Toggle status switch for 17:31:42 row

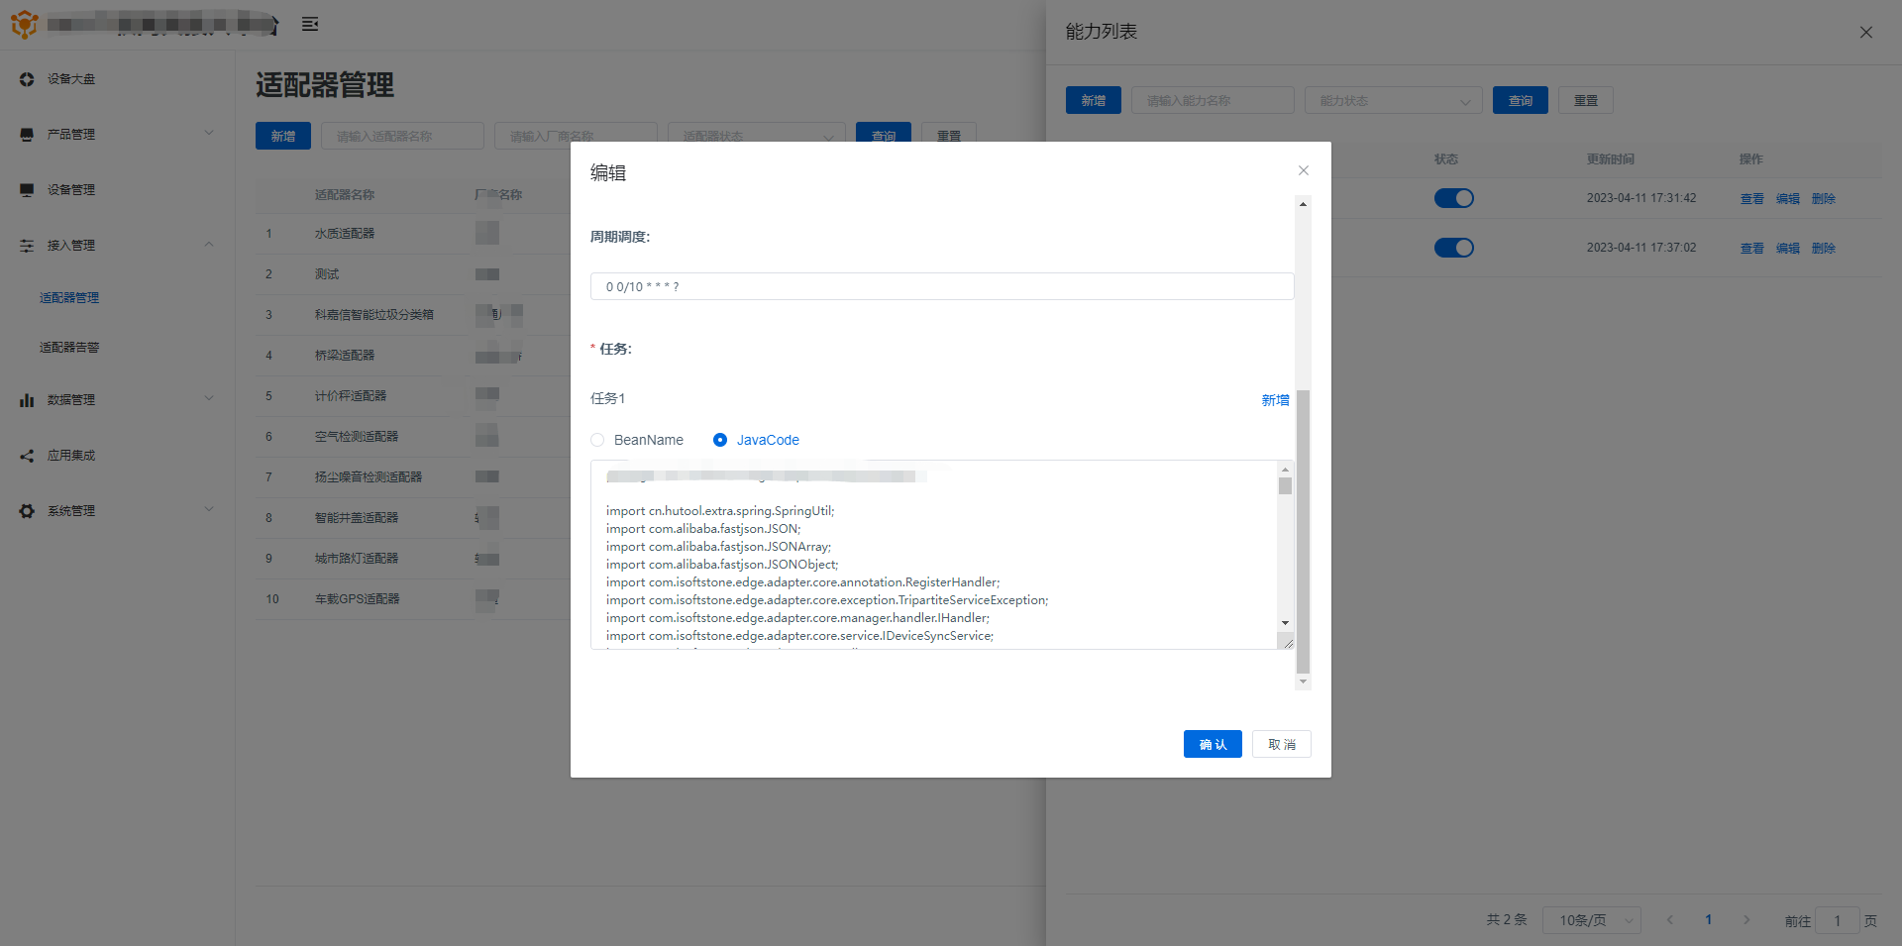click(x=1454, y=198)
